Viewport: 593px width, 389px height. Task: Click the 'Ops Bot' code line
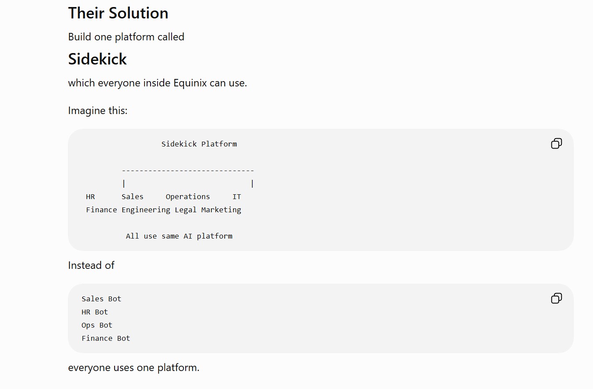(x=97, y=325)
